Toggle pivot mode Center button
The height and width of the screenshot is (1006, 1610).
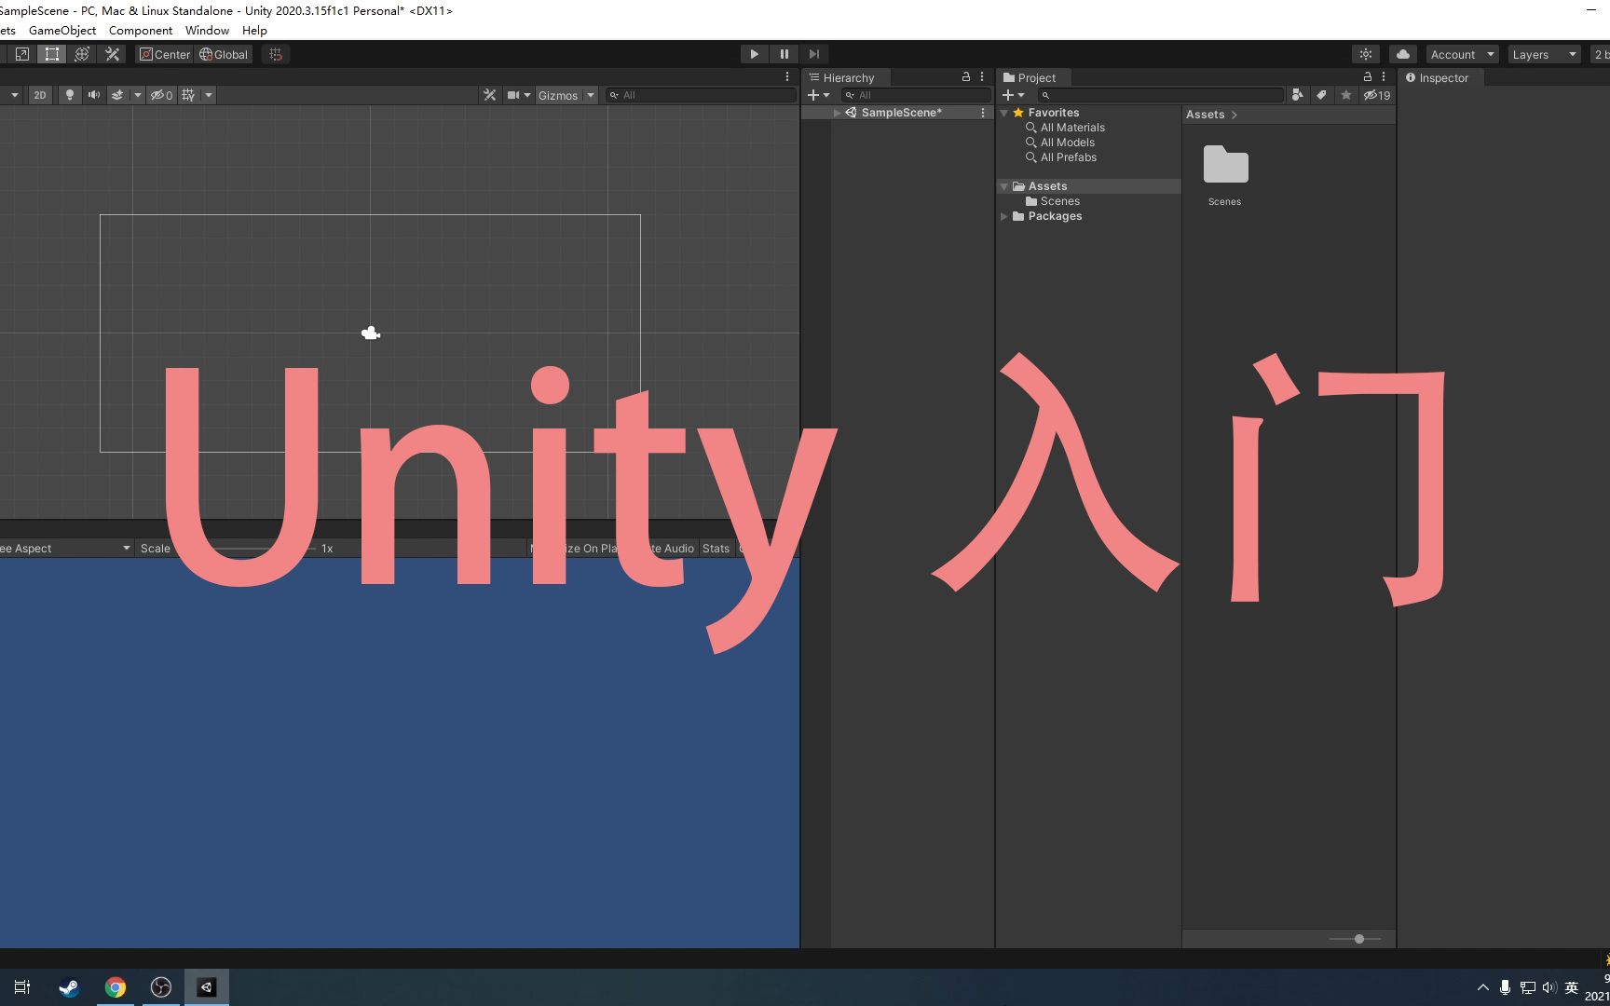pos(165,54)
